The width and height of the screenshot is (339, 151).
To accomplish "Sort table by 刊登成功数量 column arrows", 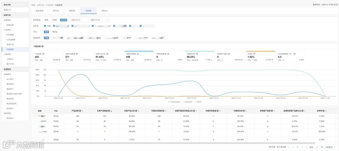I will [x=166, y=111].
